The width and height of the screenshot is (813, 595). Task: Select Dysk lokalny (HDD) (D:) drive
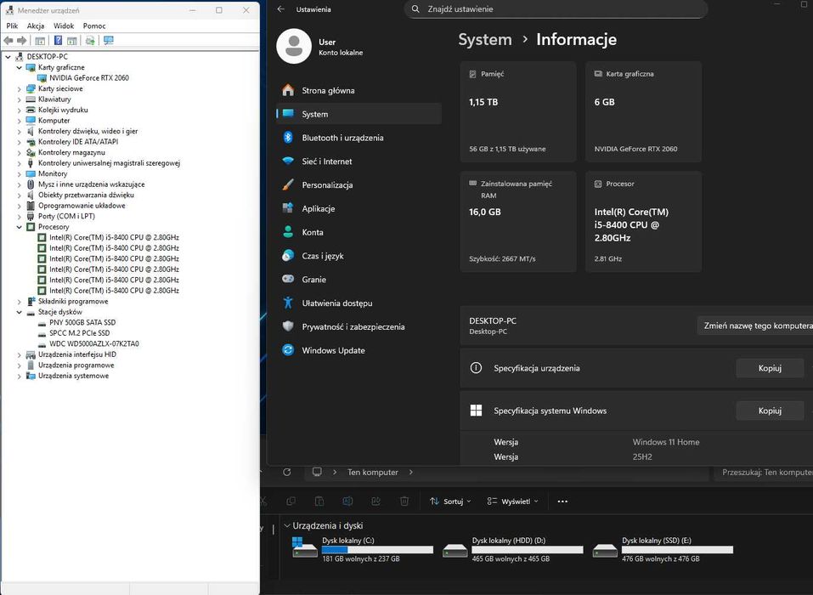[513, 549]
